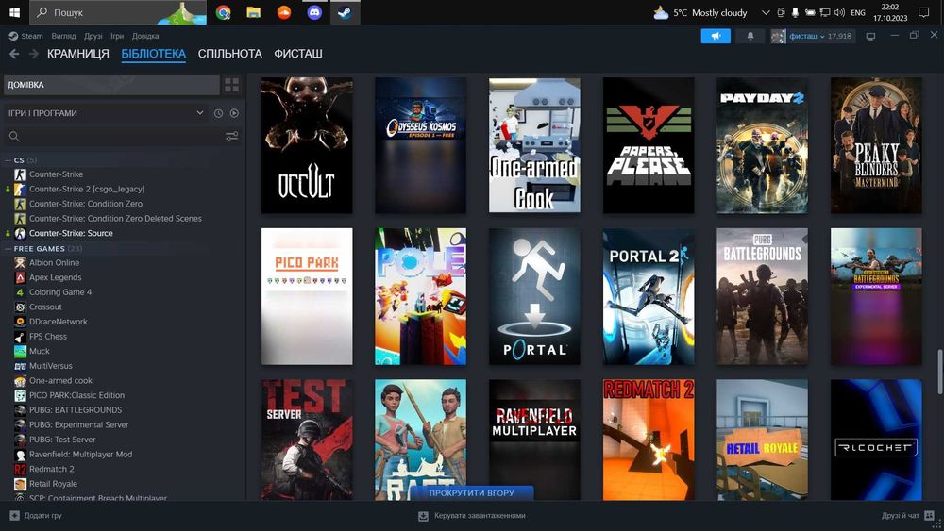Image resolution: width=944 pixels, height=531 pixels.
Task: Open the Peaky Blinders Mastermind cover
Action: (876, 145)
